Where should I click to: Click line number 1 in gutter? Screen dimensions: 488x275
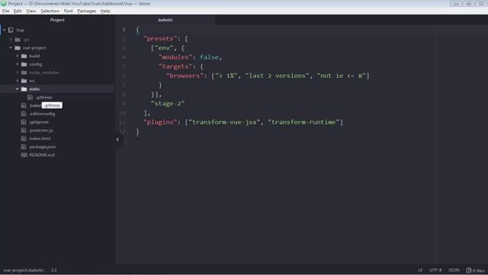(x=124, y=30)
